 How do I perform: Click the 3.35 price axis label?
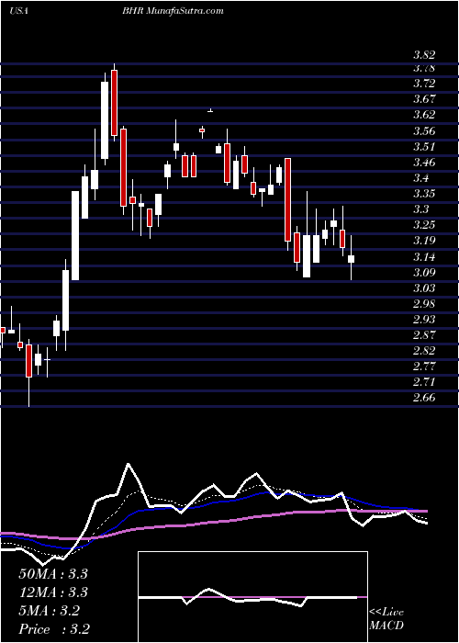pyautogui.click(x=424, y=194)
